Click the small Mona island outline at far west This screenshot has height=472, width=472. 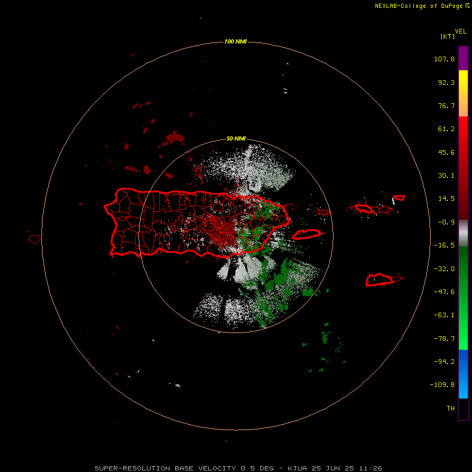35,239
